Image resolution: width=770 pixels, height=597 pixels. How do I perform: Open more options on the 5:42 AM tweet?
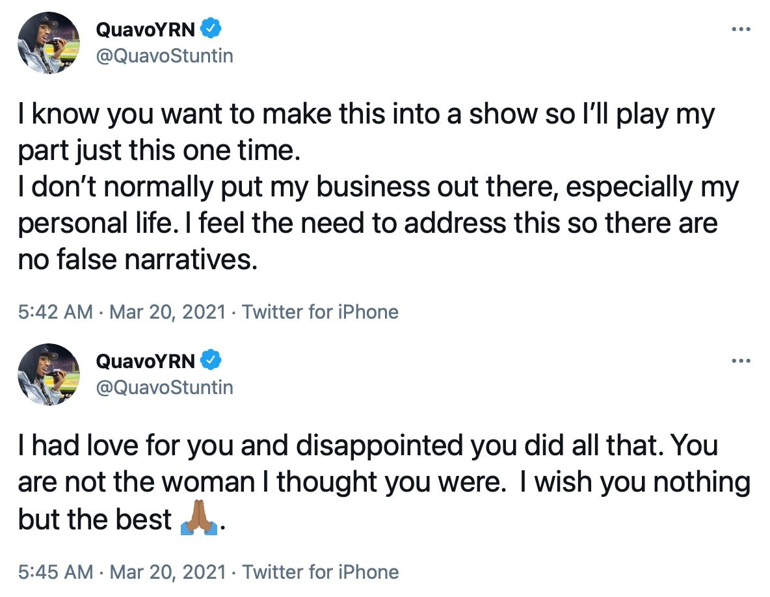click(741, 30)
